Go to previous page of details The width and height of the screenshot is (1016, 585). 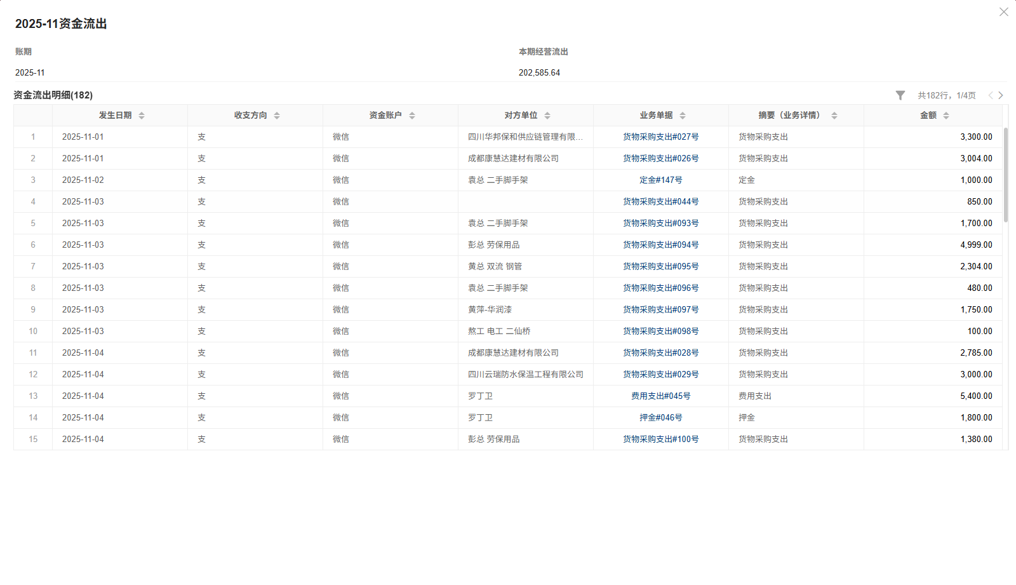991,95
